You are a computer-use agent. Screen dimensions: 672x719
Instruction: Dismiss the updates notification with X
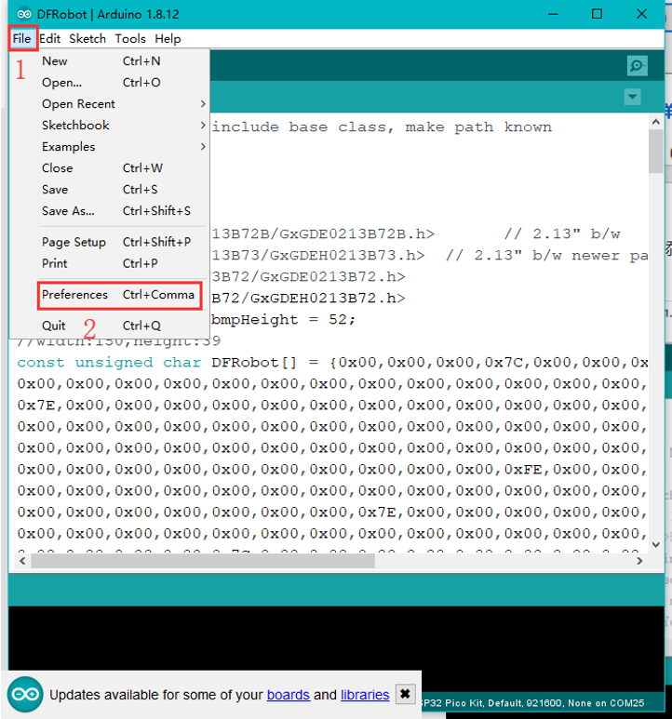click(x=405, y=694)
